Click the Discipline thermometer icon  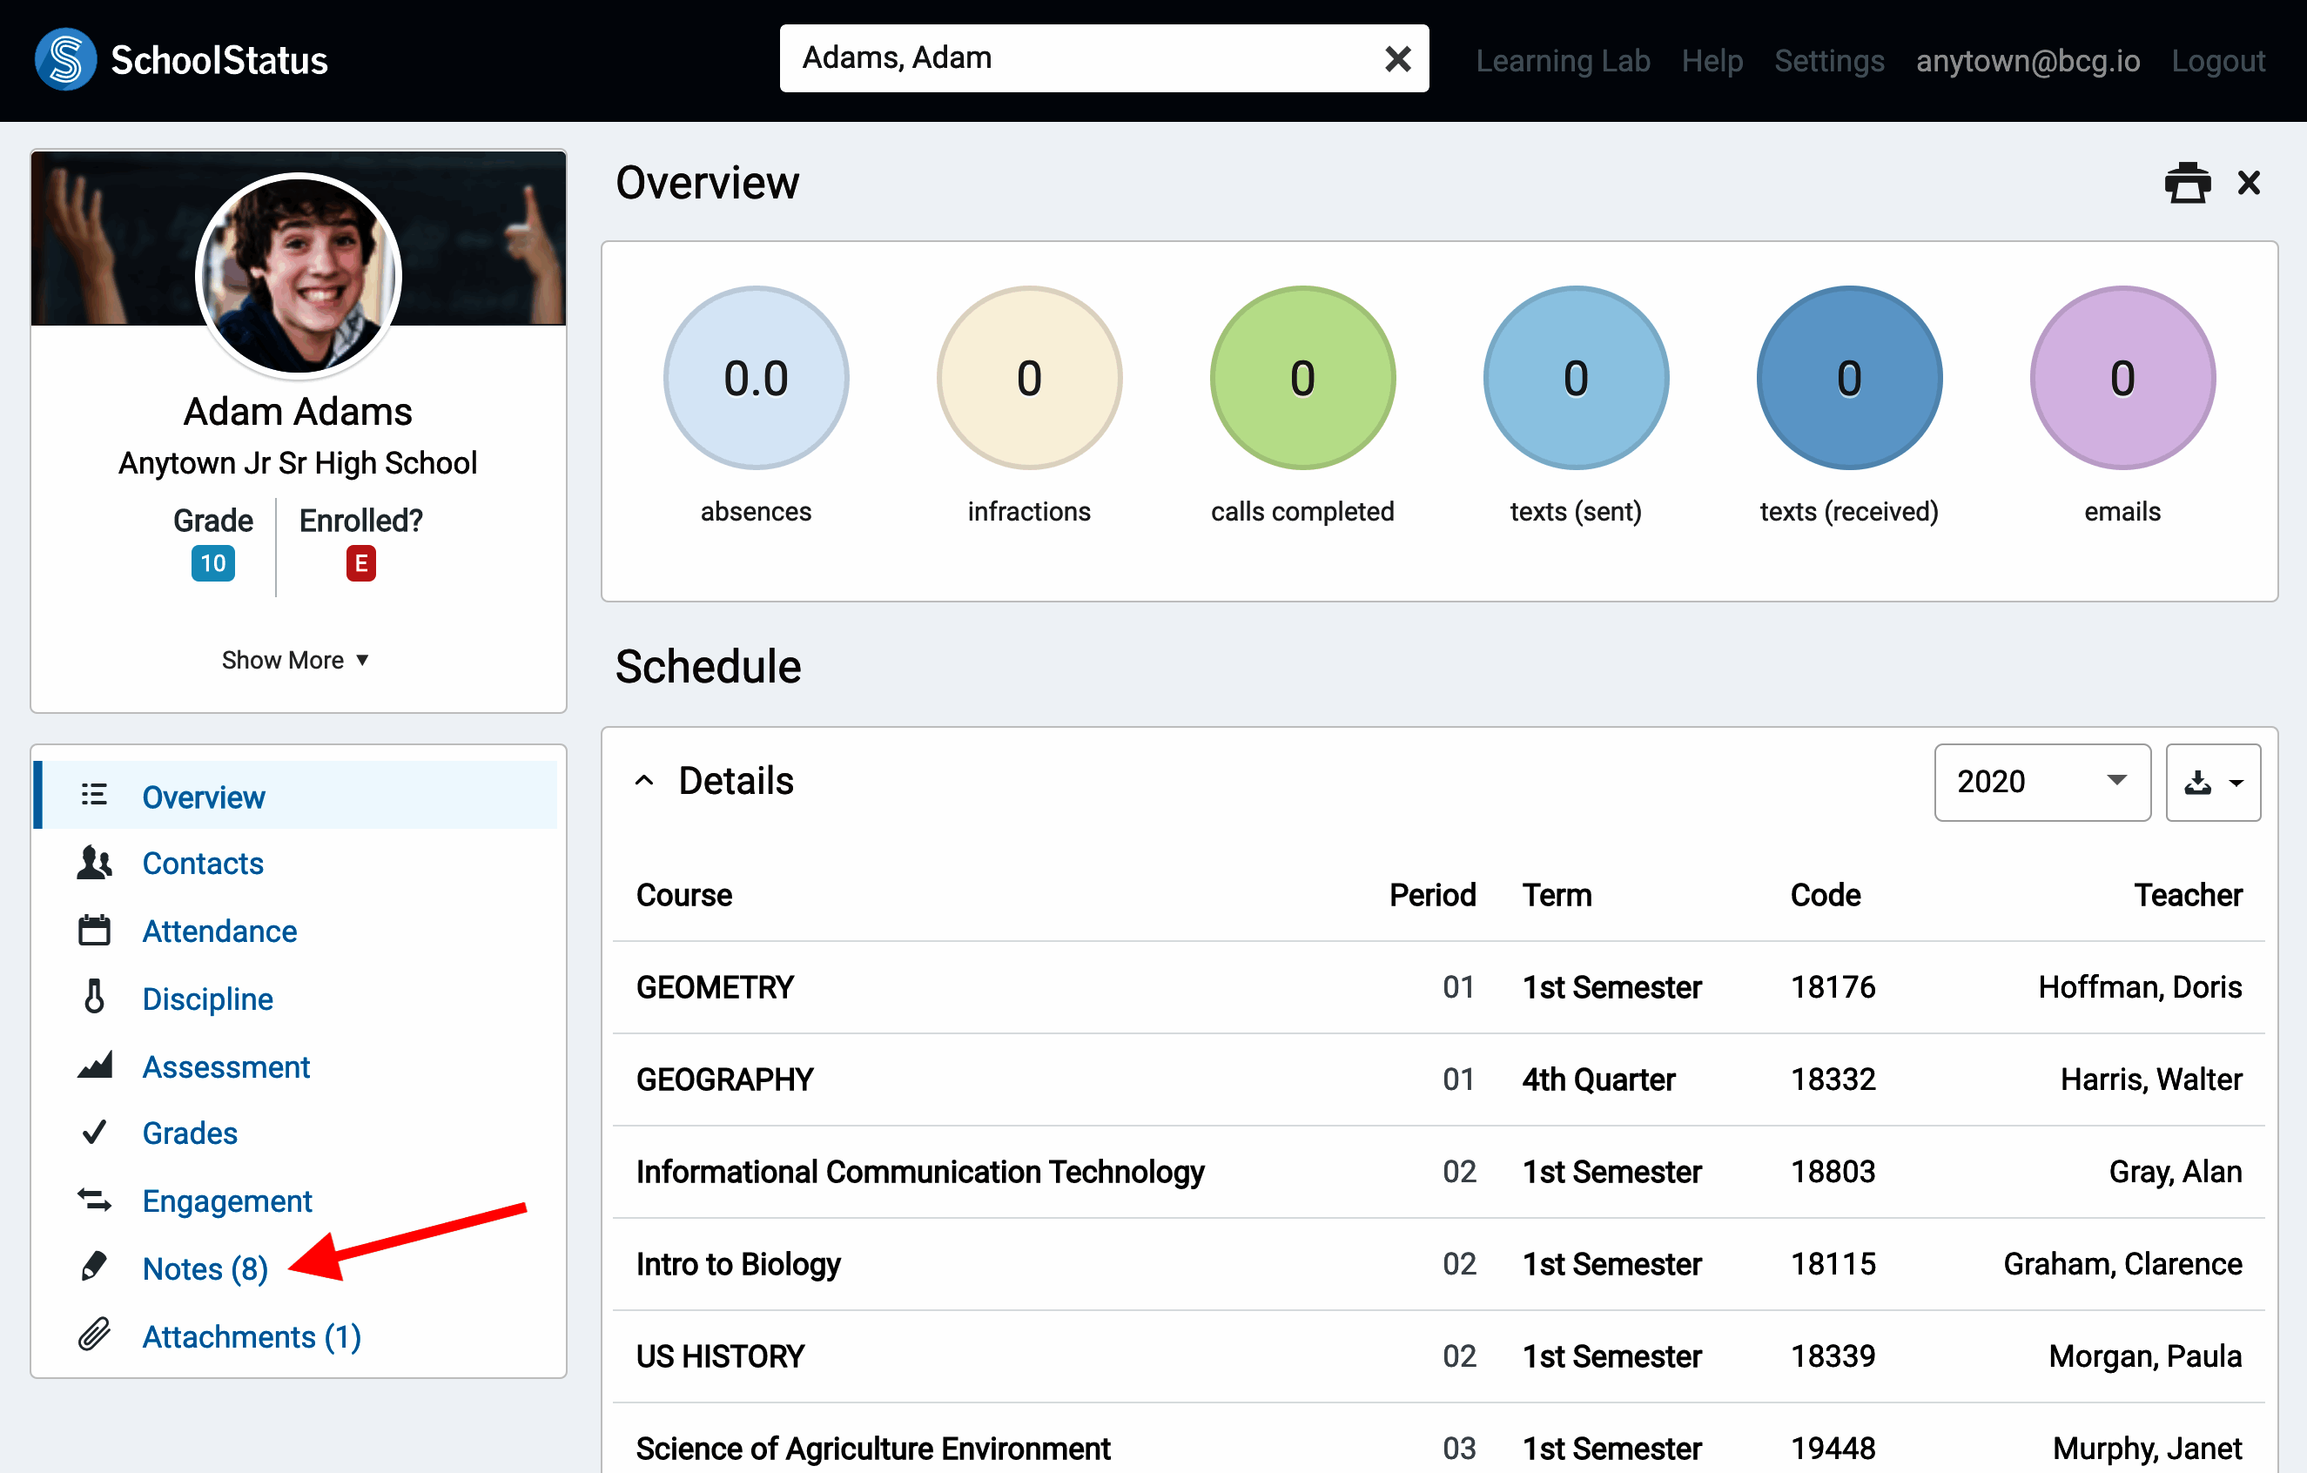point(94,998)
